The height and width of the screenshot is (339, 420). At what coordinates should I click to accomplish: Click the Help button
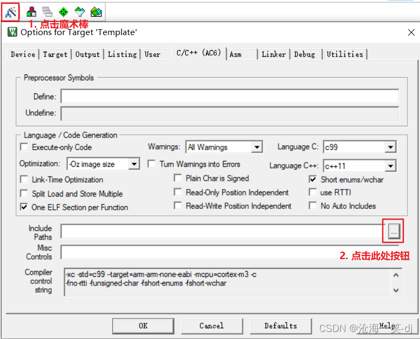click(x=387, y=326)
